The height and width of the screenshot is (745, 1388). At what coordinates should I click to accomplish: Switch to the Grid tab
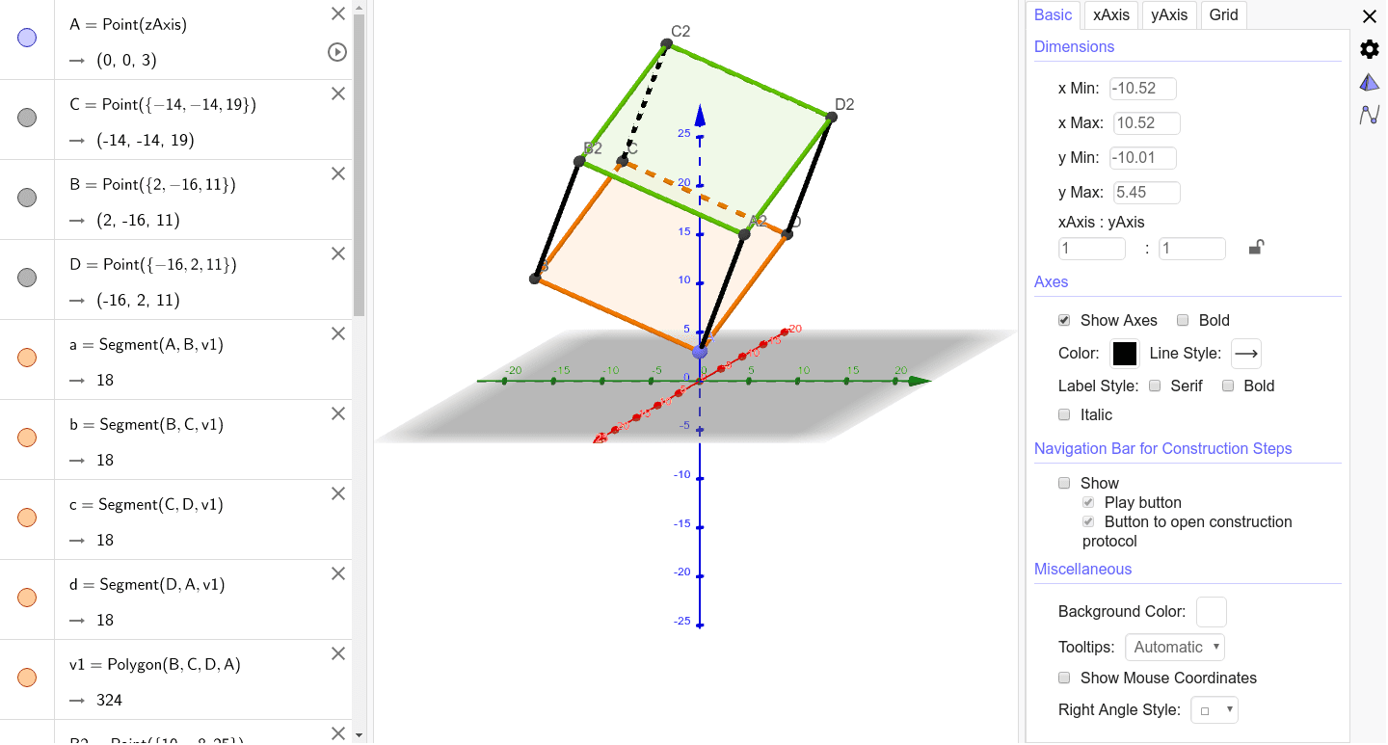click(1223, 14)
